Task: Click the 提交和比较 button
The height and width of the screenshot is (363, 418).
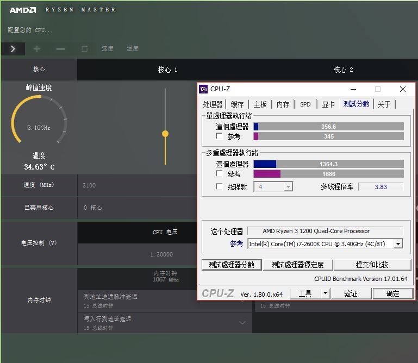Action: click(372, 265)
